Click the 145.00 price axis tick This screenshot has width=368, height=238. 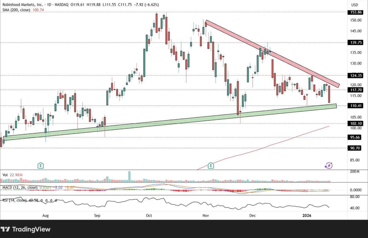(x=356, y=31)
